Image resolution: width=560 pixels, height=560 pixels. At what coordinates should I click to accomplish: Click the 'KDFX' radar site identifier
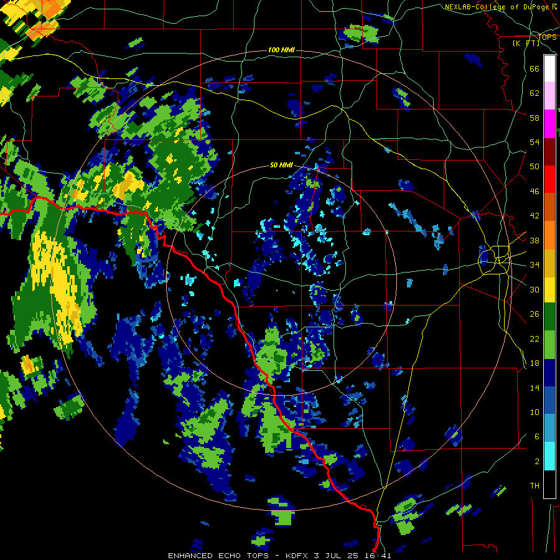coord(297,556)
